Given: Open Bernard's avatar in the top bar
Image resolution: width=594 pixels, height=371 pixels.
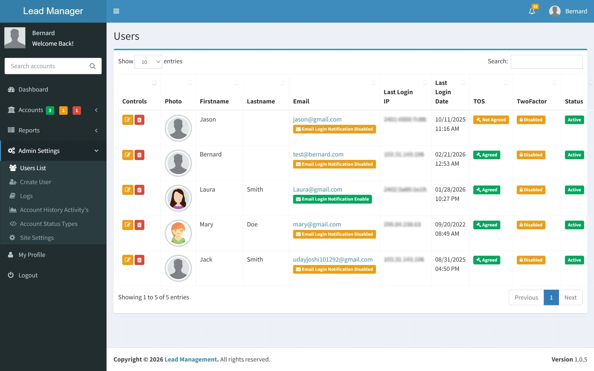Looking at the screenshot, I should point(555,11).
